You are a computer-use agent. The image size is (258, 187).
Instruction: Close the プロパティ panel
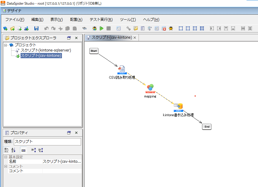click(76, 133)
